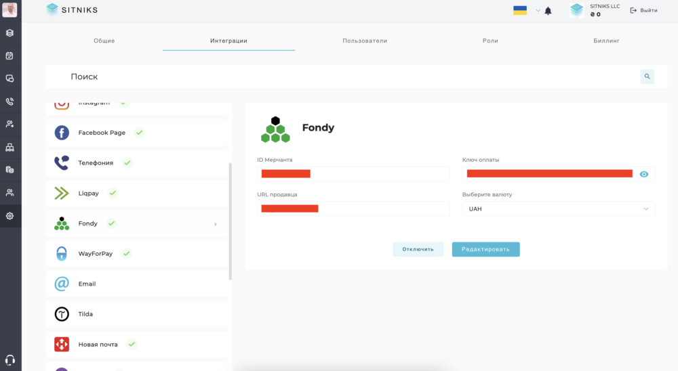Click Facebook Page connected checkmark
This screenshot has height=371, width=678.
pyautogui.click(x=139, y=133)
